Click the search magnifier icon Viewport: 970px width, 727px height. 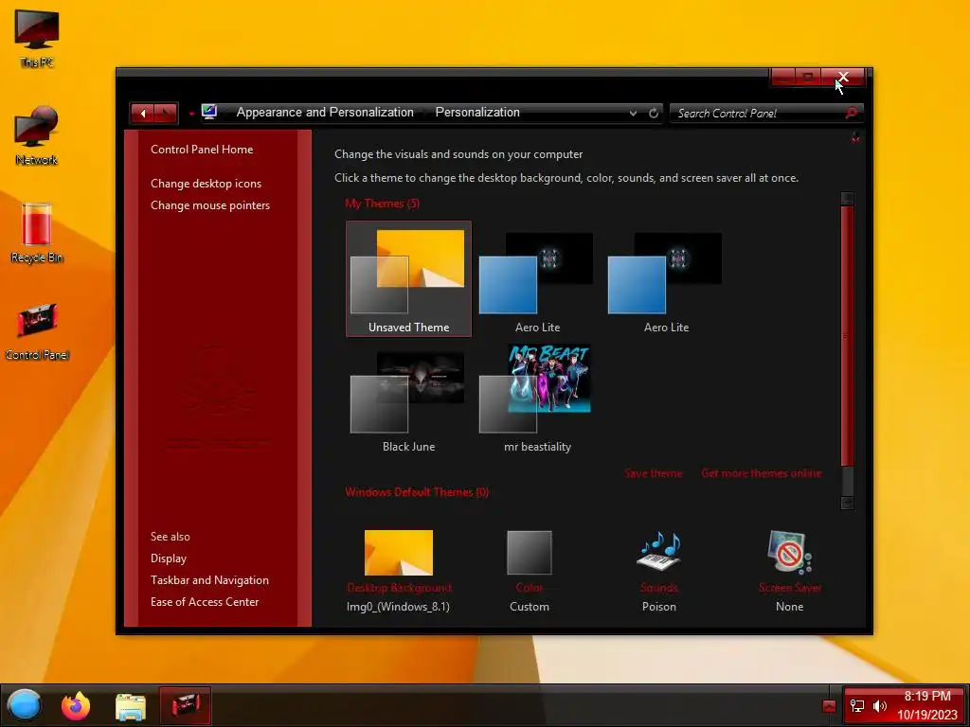(852, 113)
